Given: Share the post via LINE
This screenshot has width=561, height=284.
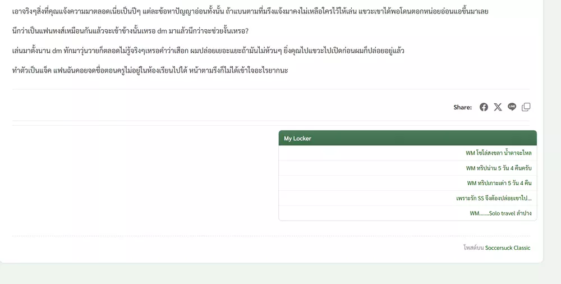Looking at the screenshot, I should click(512, 107).
